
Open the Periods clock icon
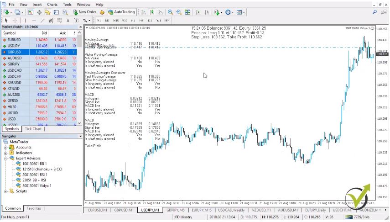pos(228,12)
